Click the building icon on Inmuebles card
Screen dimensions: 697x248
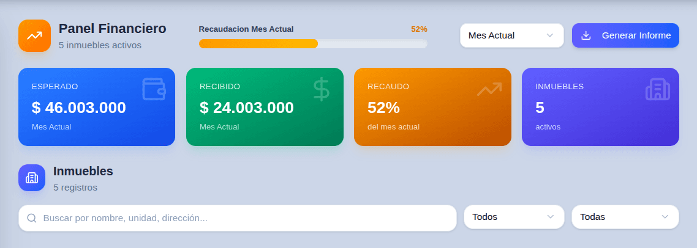click(x=657, y=90)
